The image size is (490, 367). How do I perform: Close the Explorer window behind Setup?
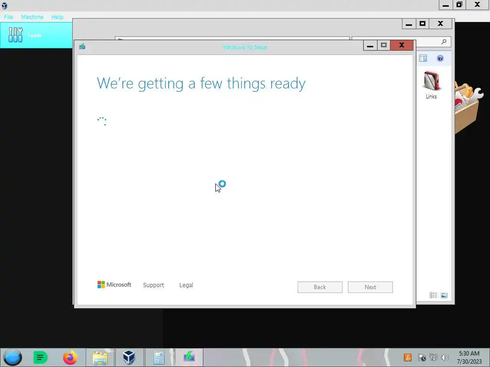coord(440,24)
